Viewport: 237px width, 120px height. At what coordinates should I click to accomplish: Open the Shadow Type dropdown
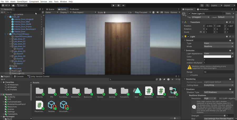[x=218, y=92]
